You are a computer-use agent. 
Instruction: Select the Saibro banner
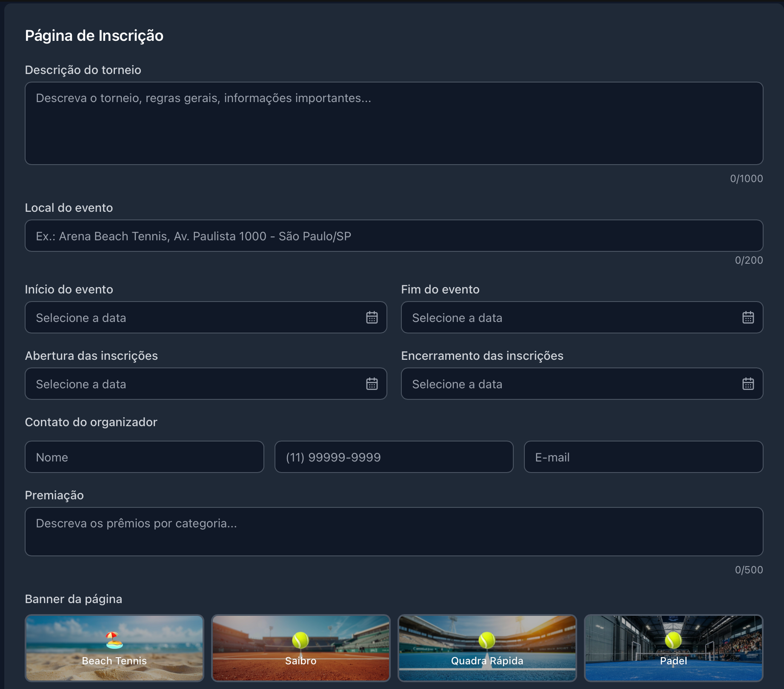(300, 648)
